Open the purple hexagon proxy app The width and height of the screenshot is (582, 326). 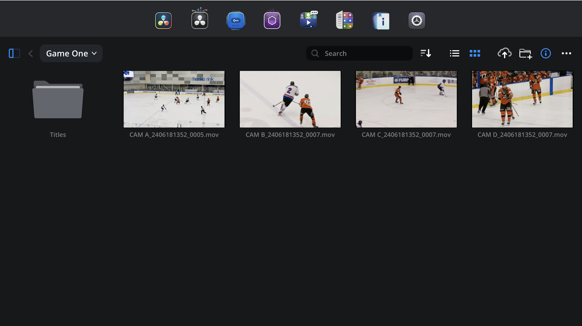click(272, 20)
